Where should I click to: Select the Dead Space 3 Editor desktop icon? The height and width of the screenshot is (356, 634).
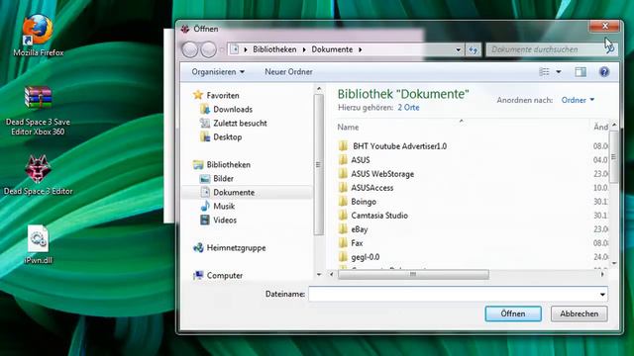(x=38, y=175)
